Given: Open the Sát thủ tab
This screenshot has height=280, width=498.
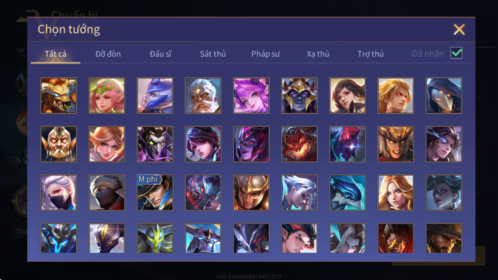Looking at the screenshot, I should point(213,54).
